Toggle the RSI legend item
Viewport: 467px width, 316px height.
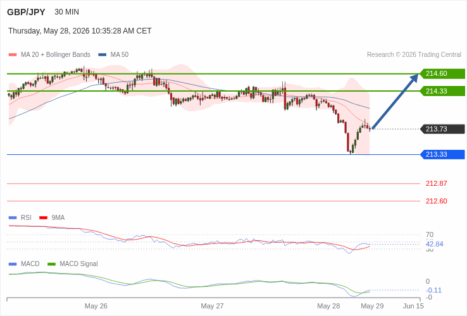(x=20, y=217)
